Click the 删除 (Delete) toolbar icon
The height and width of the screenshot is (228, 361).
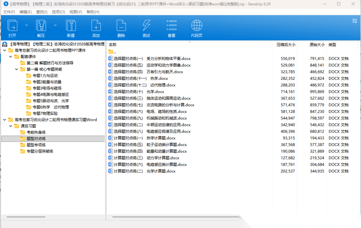[x=121, y=26]
